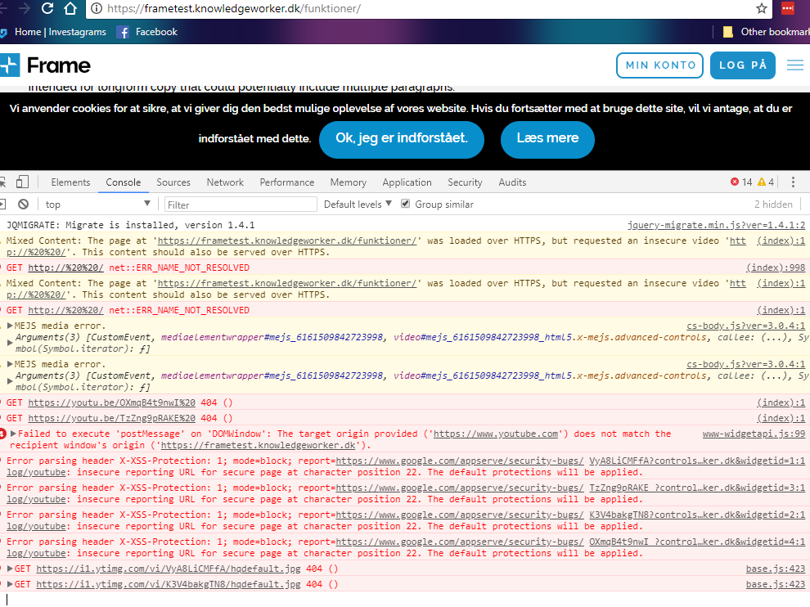Open the Default levels dropdown

coord(358,205)
